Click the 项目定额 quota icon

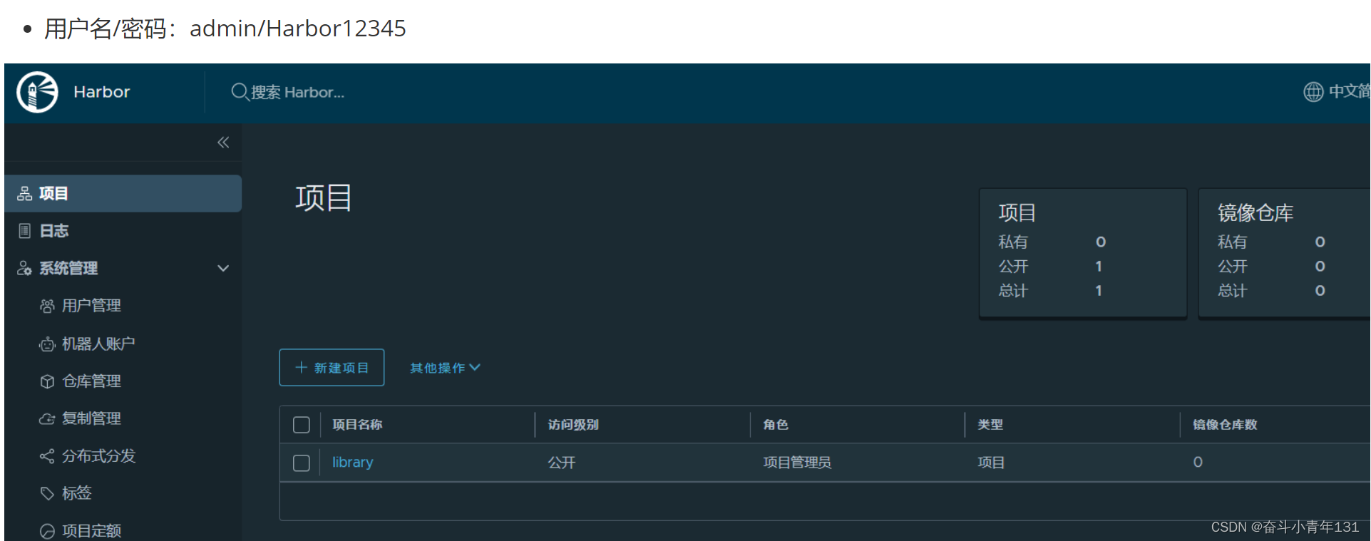[x=47, y=531]
